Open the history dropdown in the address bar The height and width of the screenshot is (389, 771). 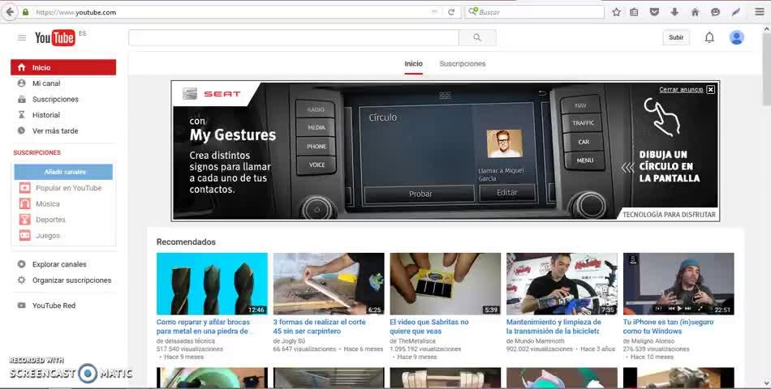click(435, 12)
